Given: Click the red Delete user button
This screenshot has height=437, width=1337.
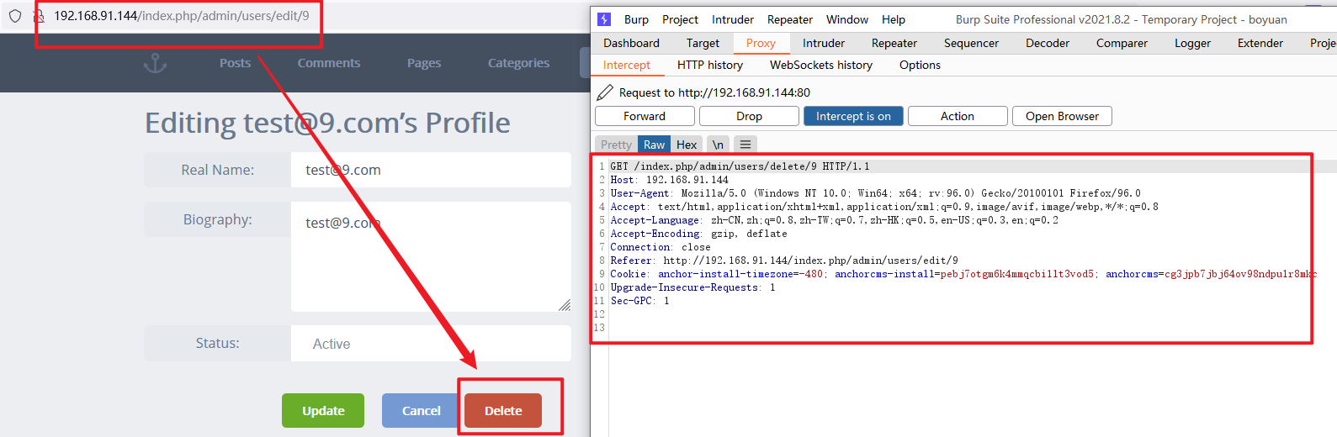Looking at the screenshot, I should (x=503, y=411).
